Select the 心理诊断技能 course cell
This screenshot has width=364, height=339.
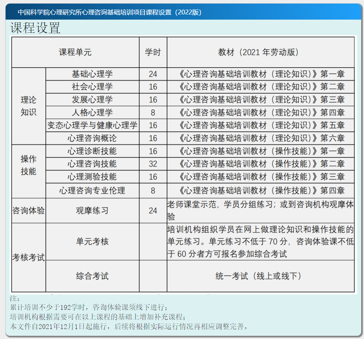pos(93,151)
